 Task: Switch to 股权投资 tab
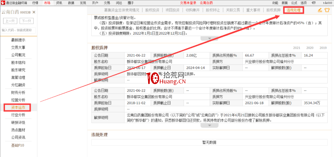click(x=152, y=10)
